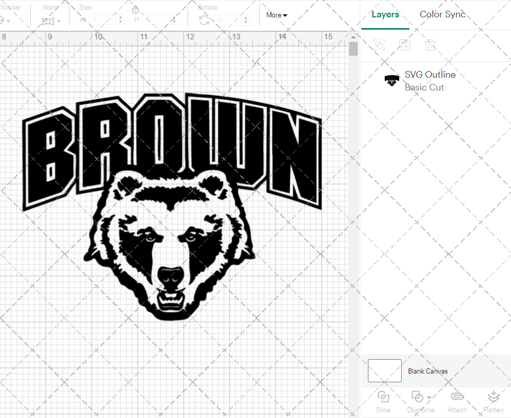Open the Layers tab
511x418 pixels.
pos(385,14)
